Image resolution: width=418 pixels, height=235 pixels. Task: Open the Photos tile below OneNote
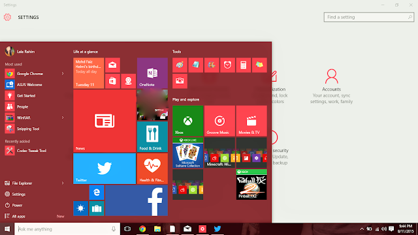click(x=152, y=105)
